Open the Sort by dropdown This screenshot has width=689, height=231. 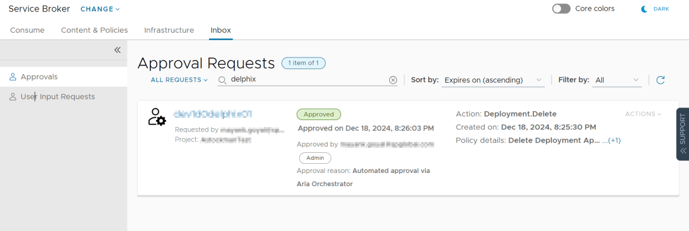493,80
